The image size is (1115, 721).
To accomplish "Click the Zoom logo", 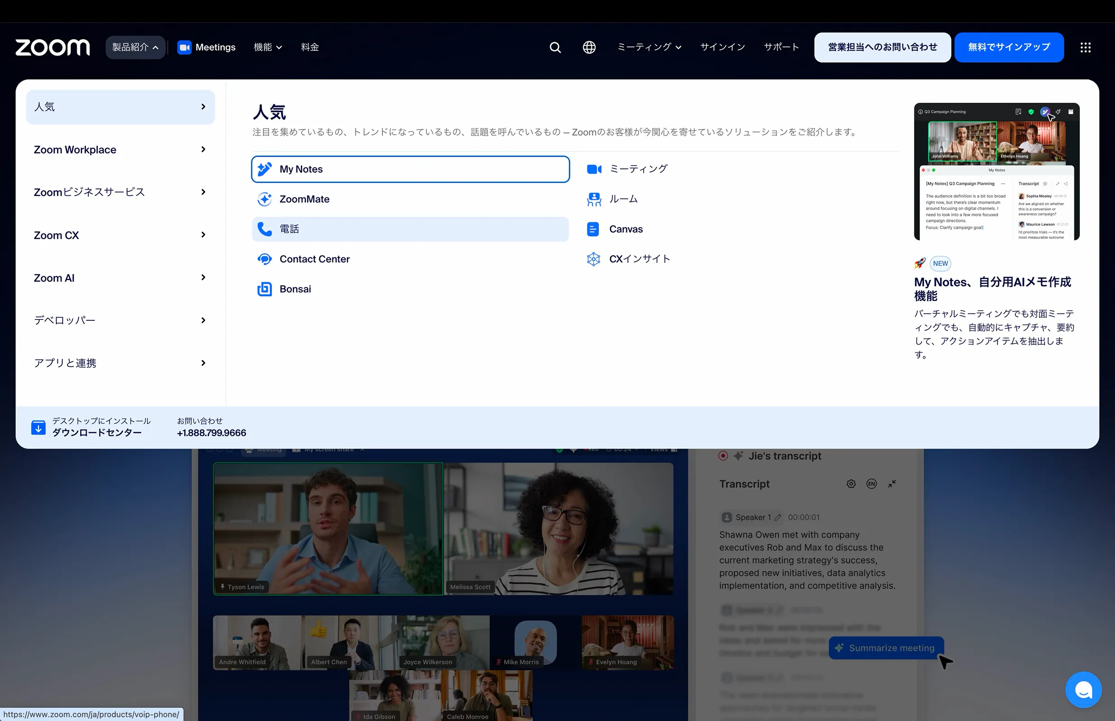I will [52, 47].
